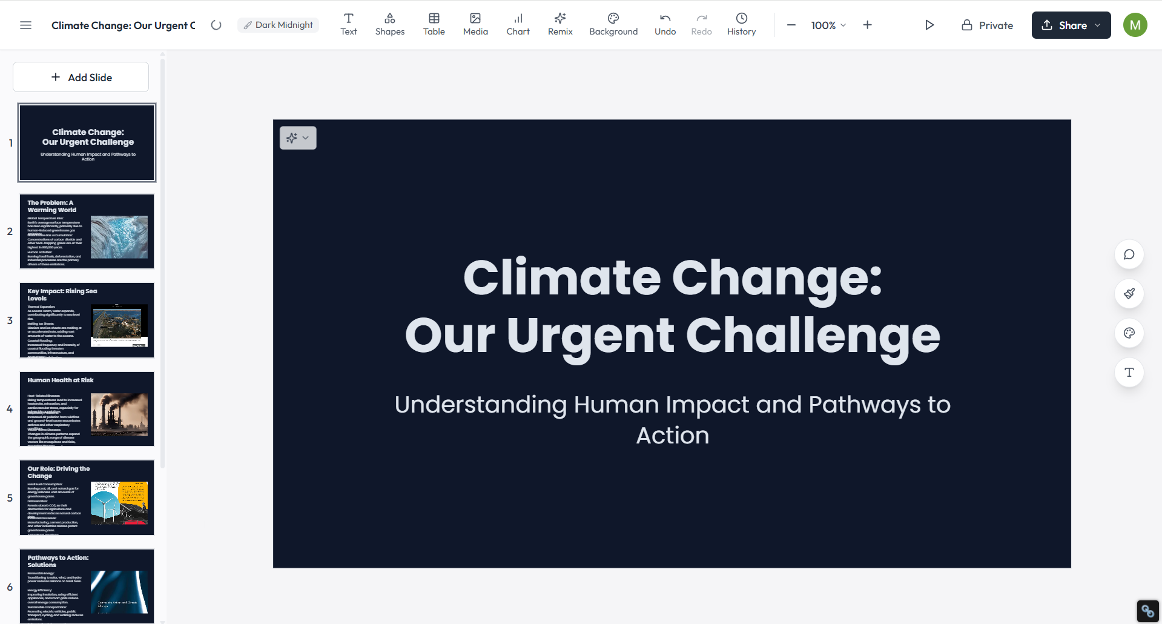This screenshot has height=624, width=1162.
Task: Select slide 2 The Problem thumbnail
Action: [x=87, y=231]
